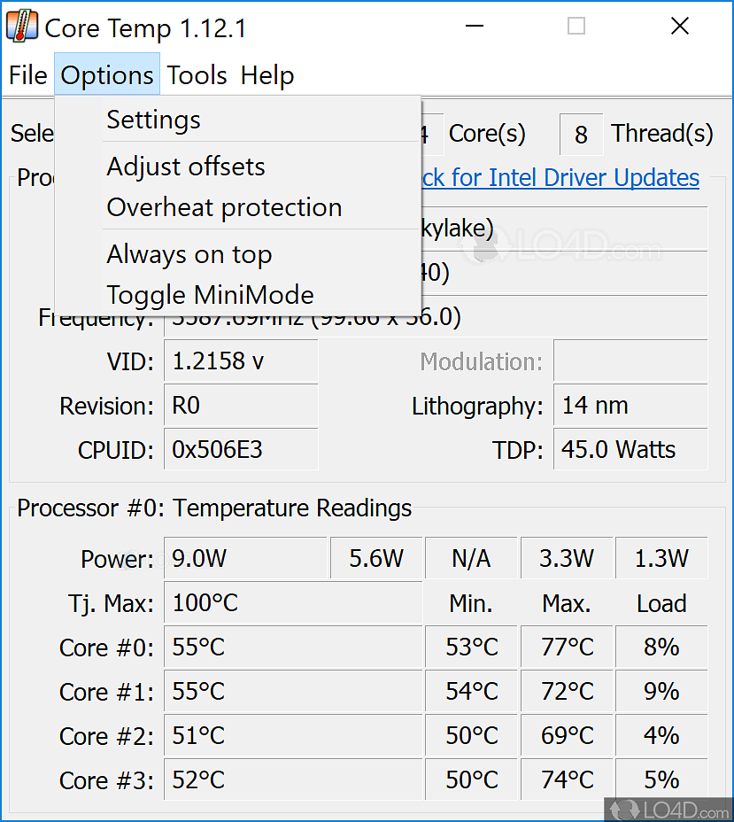
Task: Select Adjust offsets menu entry
Action: (x=238, y=167)
